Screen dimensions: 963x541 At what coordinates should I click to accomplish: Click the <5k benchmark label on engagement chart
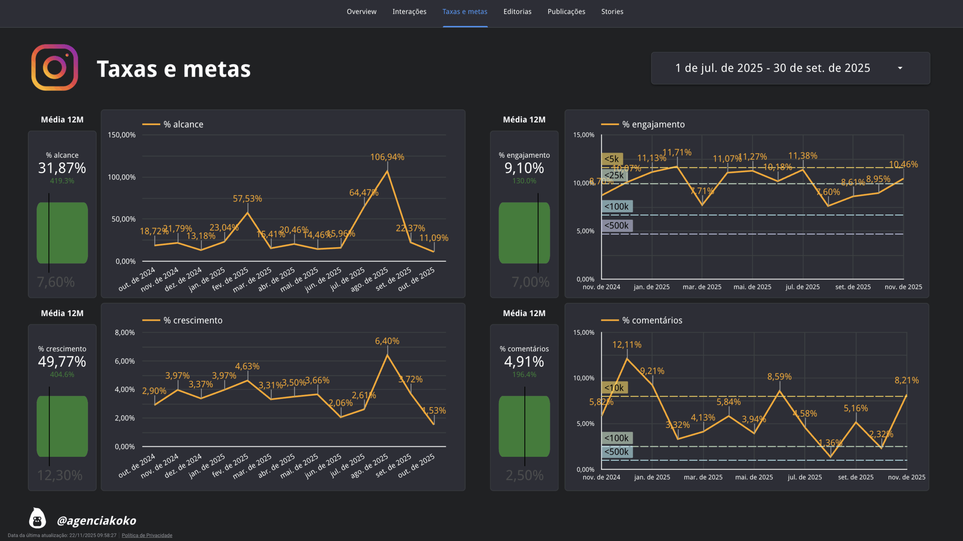(613, 158)
